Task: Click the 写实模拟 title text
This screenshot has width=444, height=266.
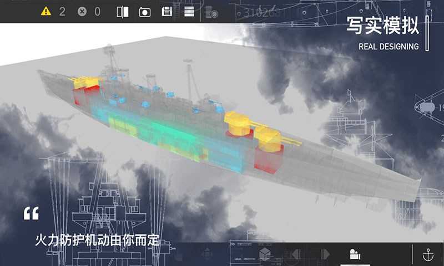Action: [x=382, y=25]
